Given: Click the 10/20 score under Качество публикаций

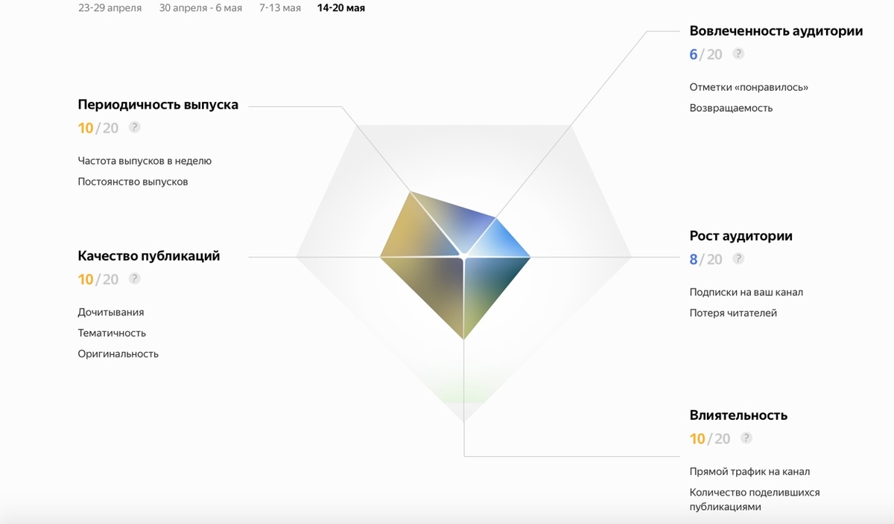Looking at the screenshot, I should coord(98,279).
